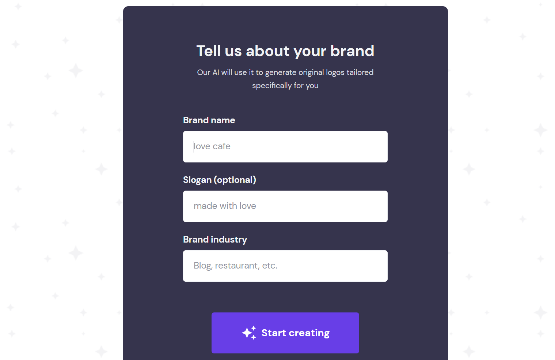Click the 'Blog, restaurant, etc.' placeholder text

tap(235, 266)
